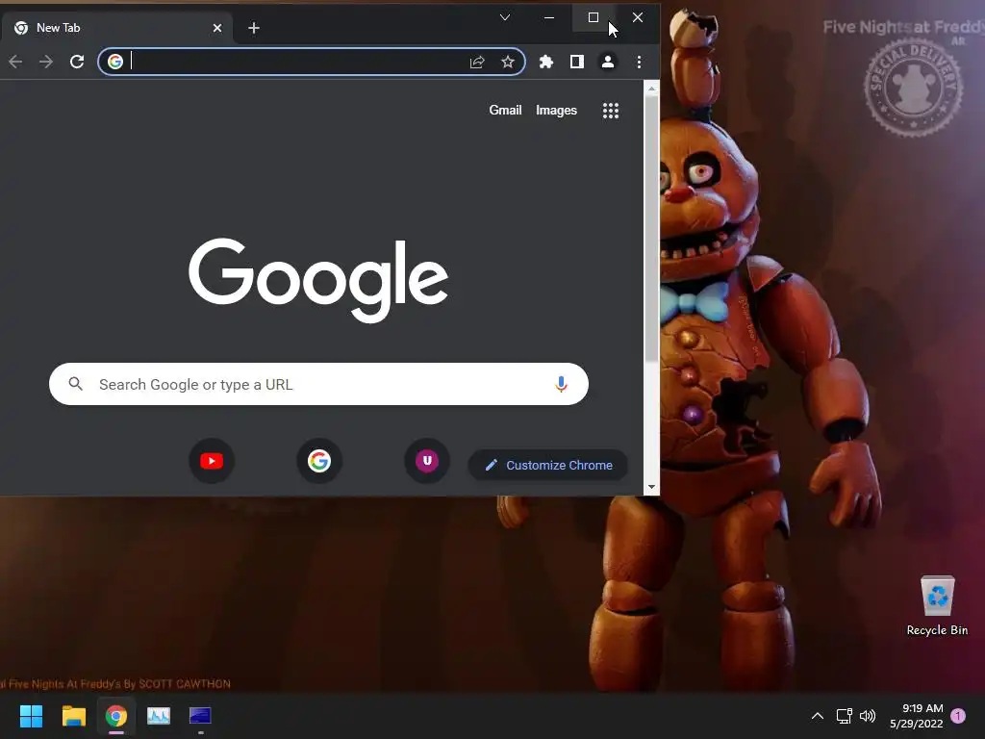Image resolution: width=985 pixels, height=739 pixels.
Task: Select the New Tab tab
Action: click(116, 28)
